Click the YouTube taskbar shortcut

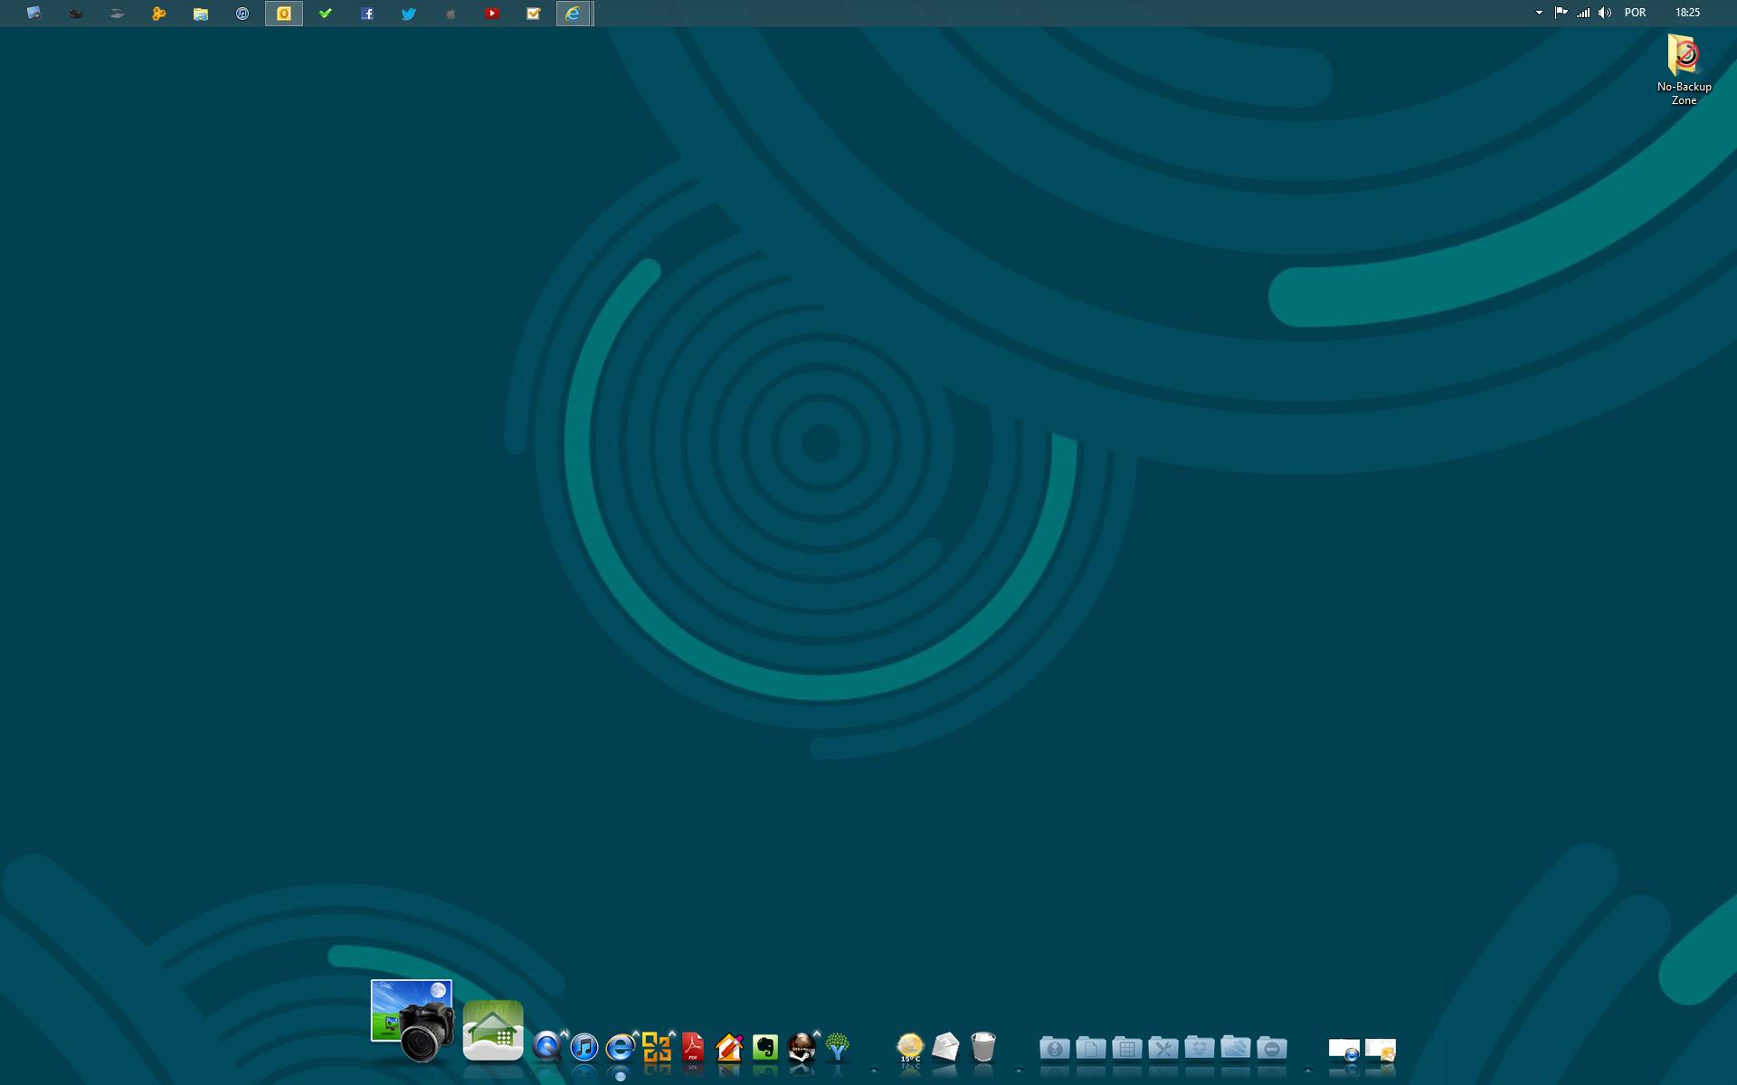pyautogui.click(x=491, y=14)
